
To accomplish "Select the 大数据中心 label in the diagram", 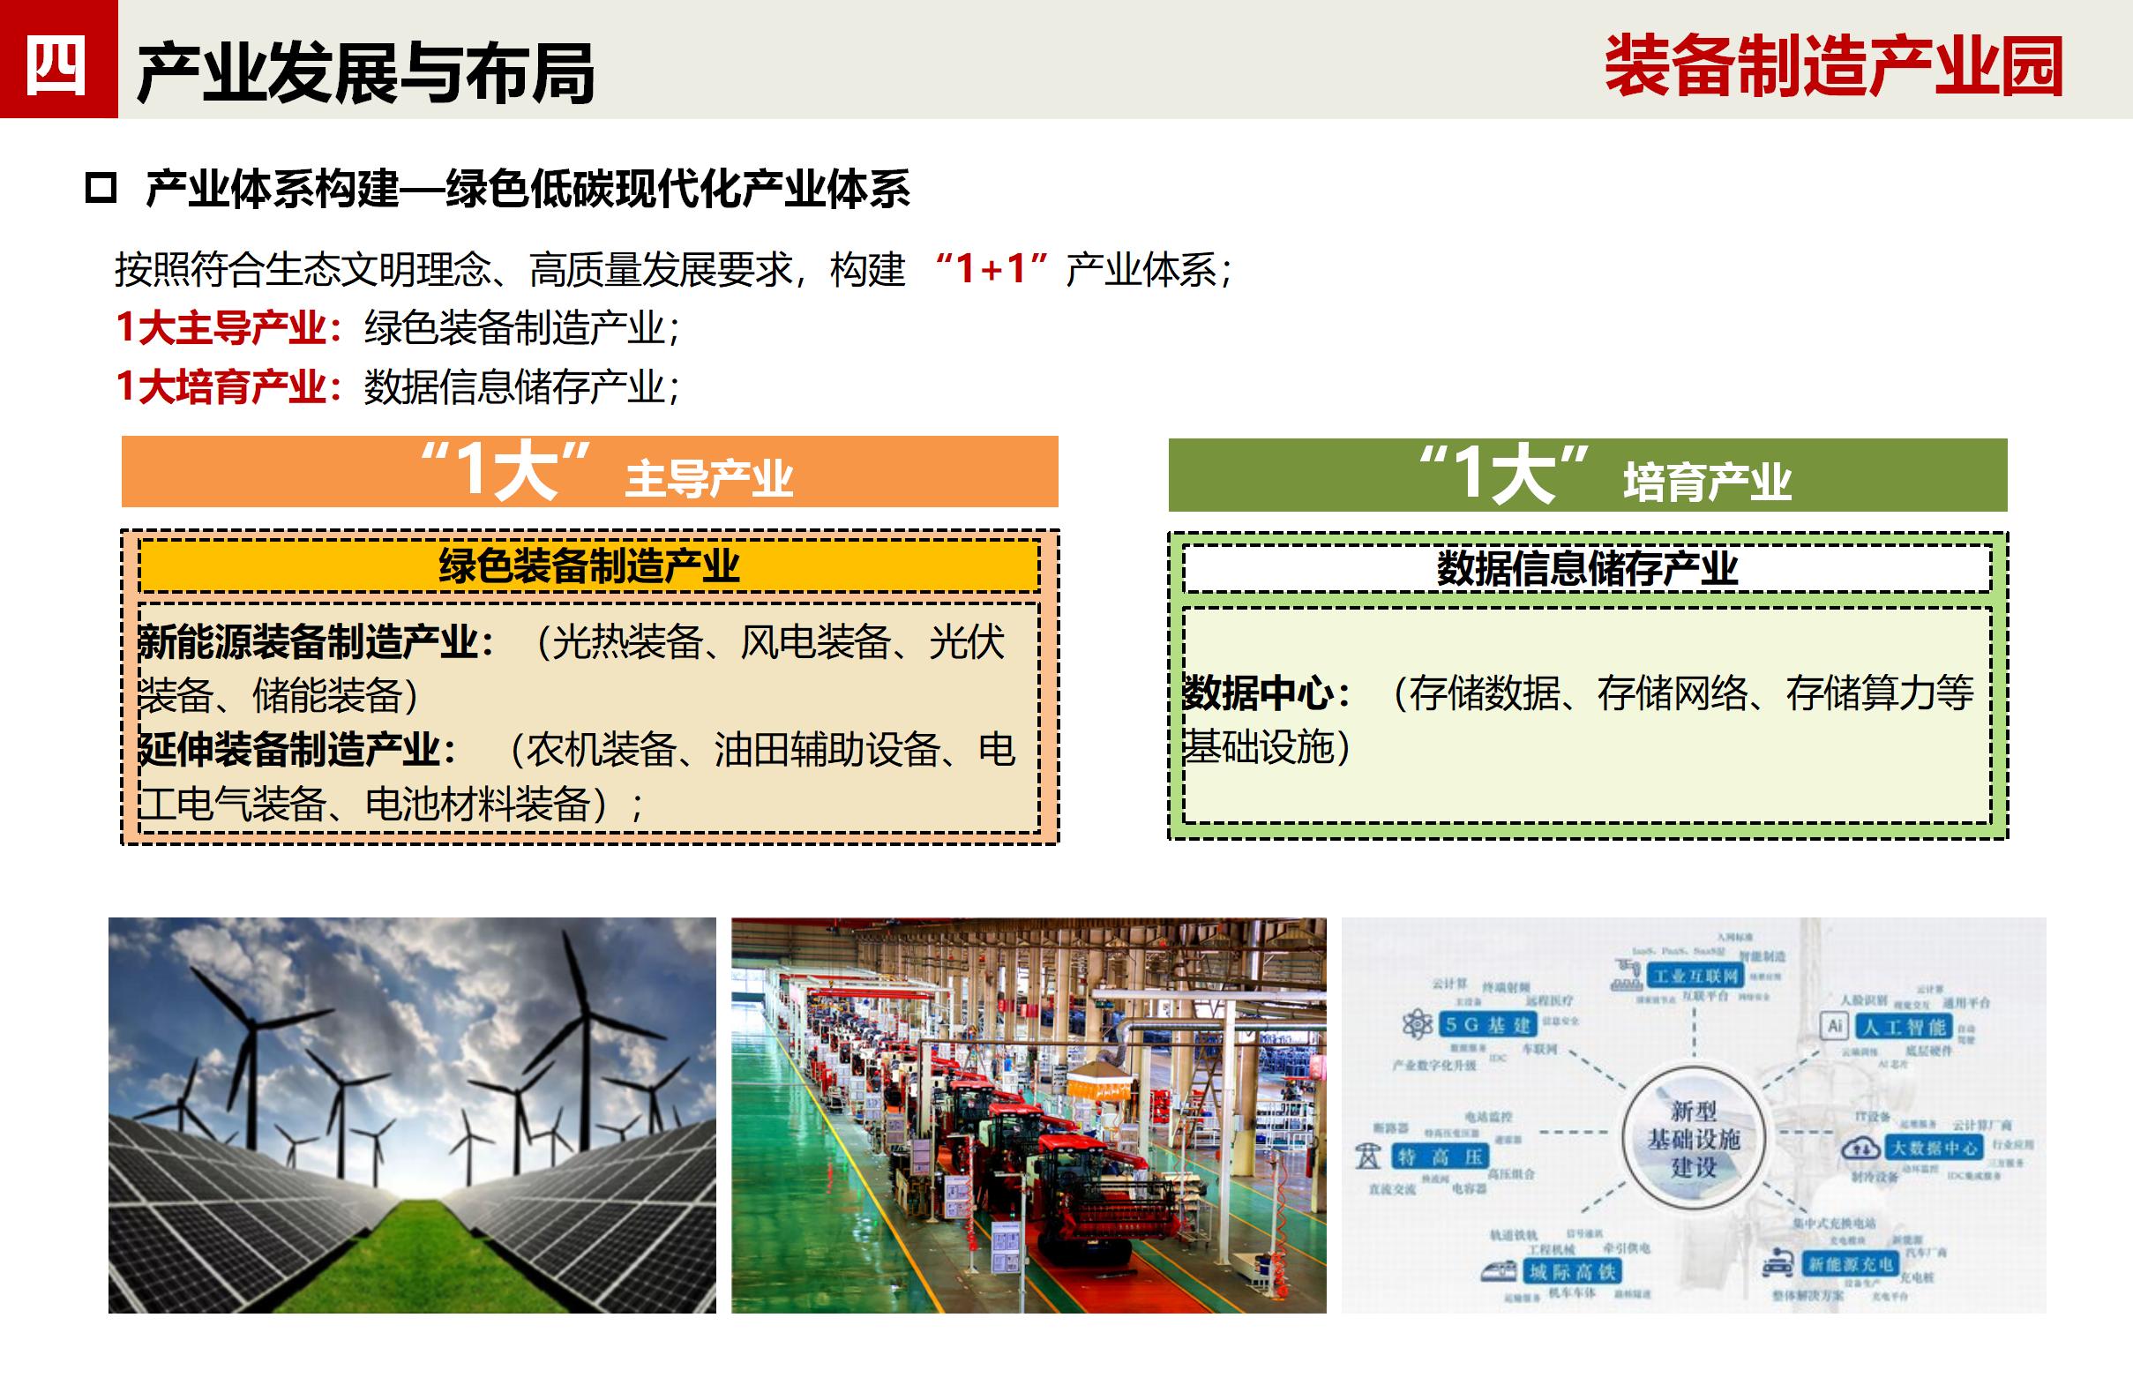I will [1932, 1149].
